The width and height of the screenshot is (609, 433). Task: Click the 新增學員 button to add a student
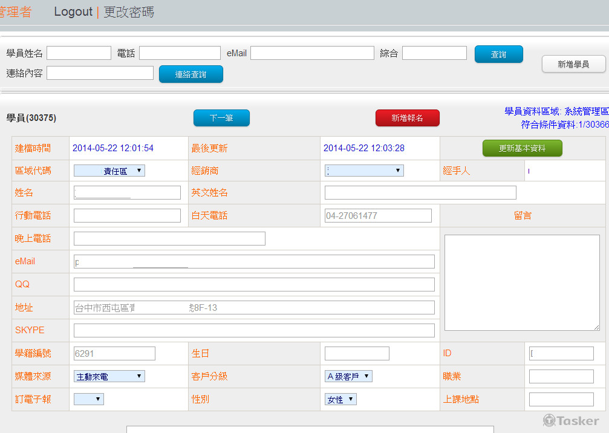click(573, 63)
